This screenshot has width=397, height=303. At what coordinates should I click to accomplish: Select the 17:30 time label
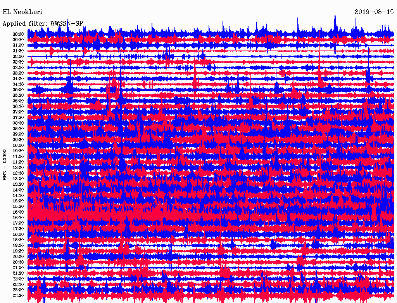18,229
